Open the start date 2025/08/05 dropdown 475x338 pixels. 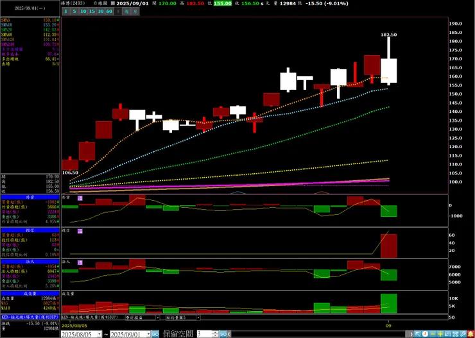(x=99, y=334)
